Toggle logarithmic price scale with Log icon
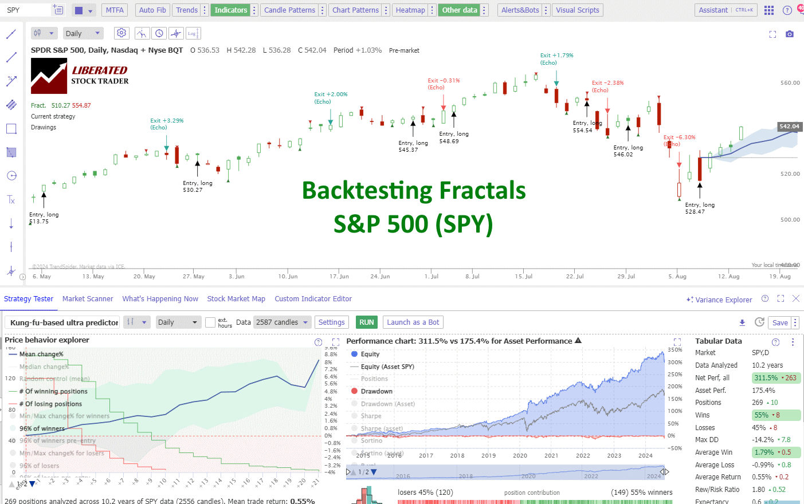 tap(193, 33)
